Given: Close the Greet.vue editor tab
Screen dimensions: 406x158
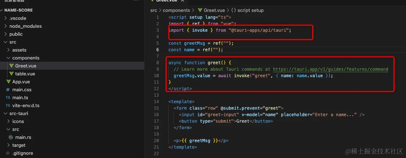Looking at the screenshot, I should (x=182, y=1).
